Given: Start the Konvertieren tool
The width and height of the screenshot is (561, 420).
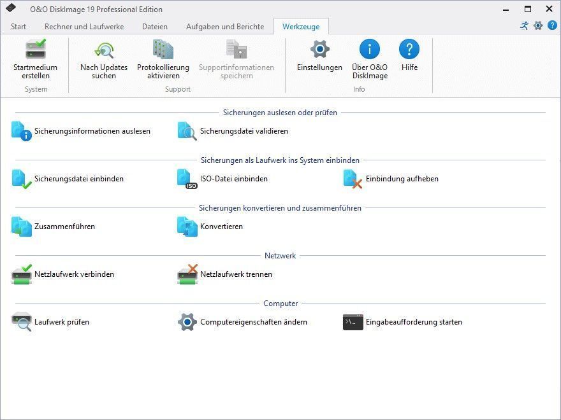Looking at the screenshot, I should pyautogui.click(x=210, y=227).
